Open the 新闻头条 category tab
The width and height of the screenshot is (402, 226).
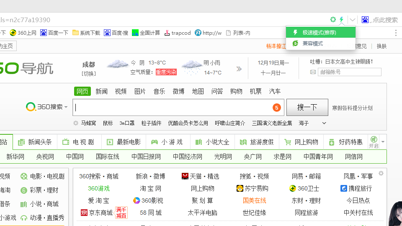click(35, 142)
